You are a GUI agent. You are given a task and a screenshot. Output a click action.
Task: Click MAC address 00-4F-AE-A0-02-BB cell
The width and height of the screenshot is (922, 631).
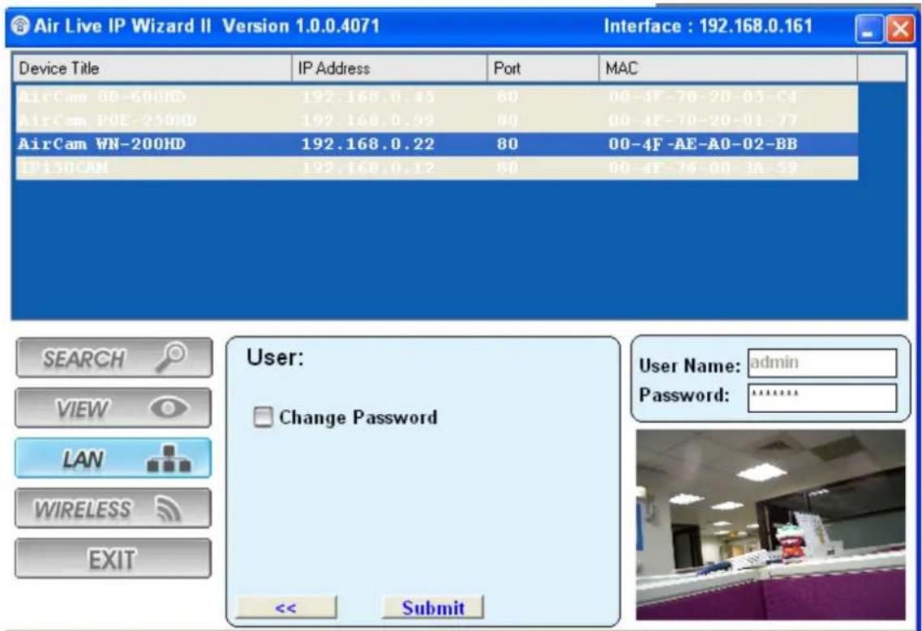click(703, 144)
